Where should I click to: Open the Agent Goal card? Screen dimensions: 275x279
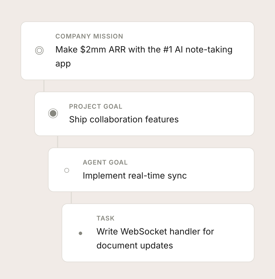click(x=151, y=170)
